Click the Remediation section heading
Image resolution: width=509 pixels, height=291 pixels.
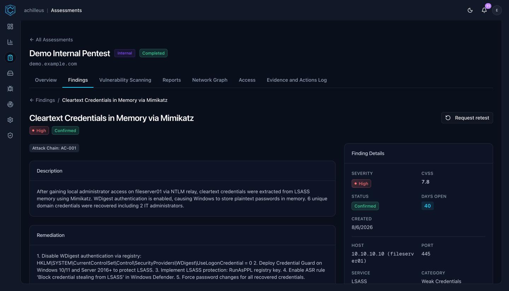pyautogui.click(x=51, y=235)
